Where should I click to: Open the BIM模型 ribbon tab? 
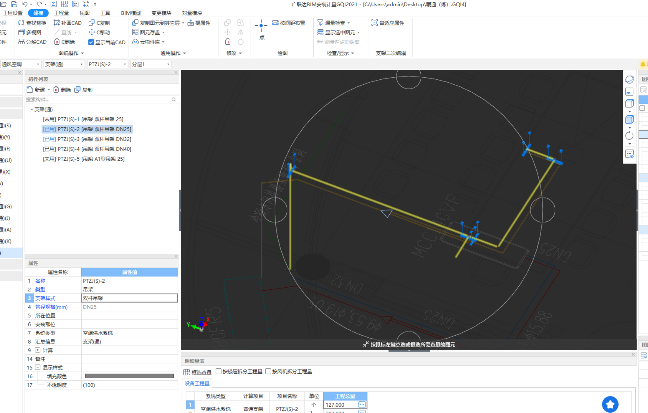click(x=131, y=13)
